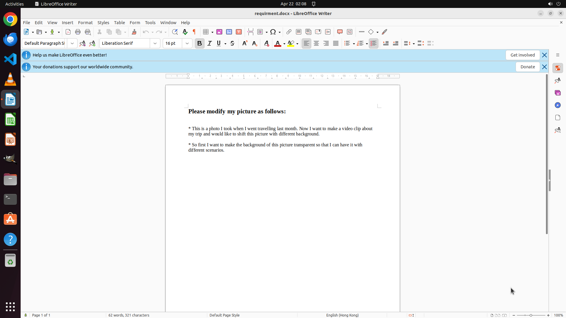Open Find and Replace tool
This screenshot has height=318, width=566.
coord(175,32)
